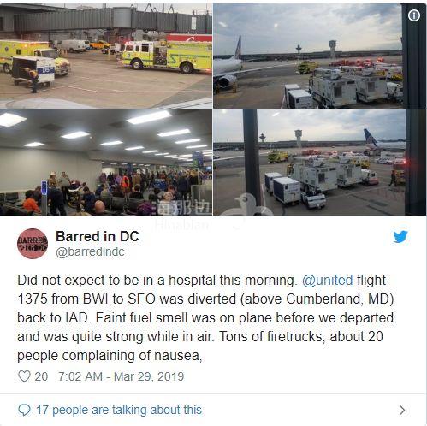
Task: Click the Twitter bird logo
Action: click(x=400, y=237)
